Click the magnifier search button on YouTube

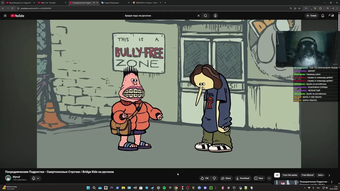205,16
